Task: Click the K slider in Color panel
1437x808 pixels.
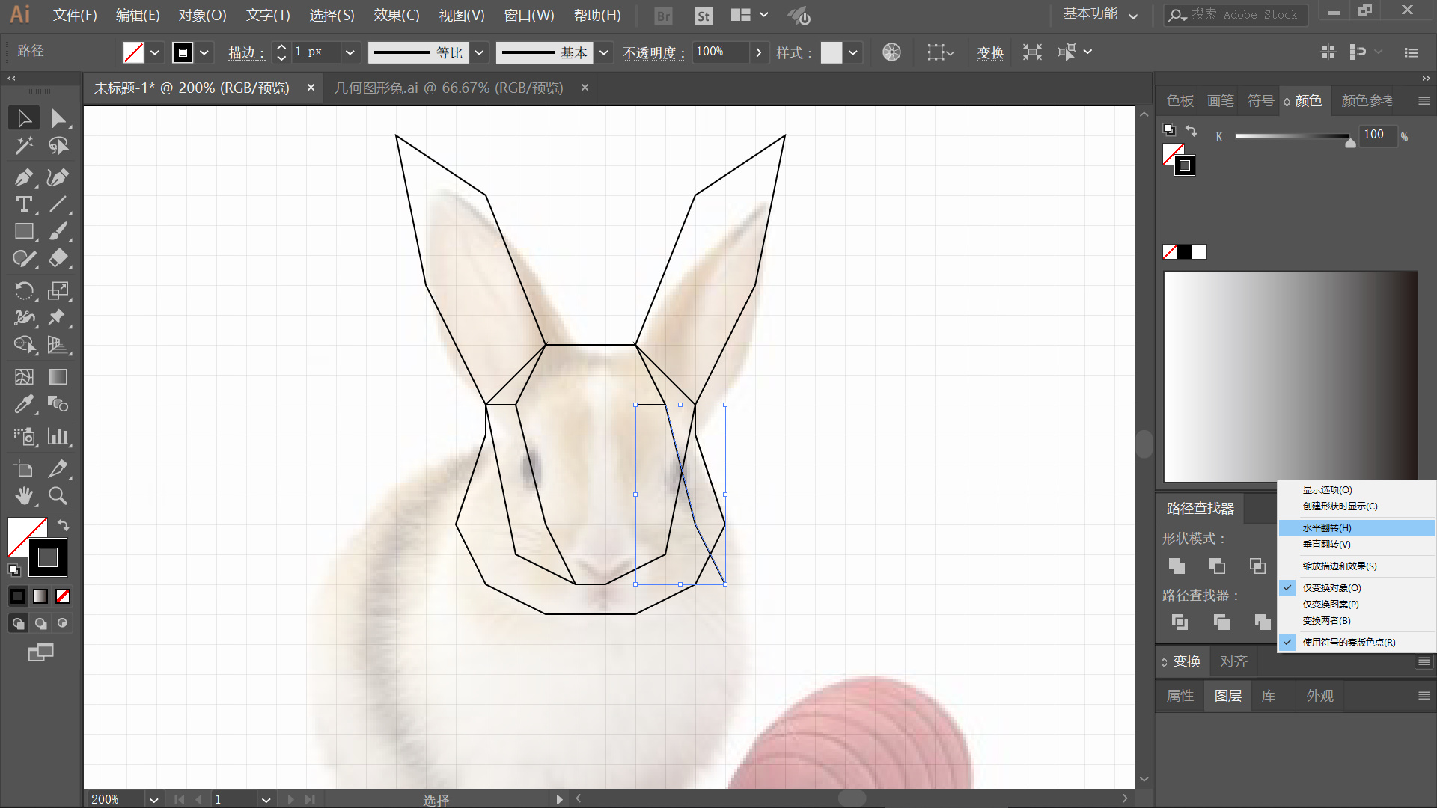Action: [1293, 136]
